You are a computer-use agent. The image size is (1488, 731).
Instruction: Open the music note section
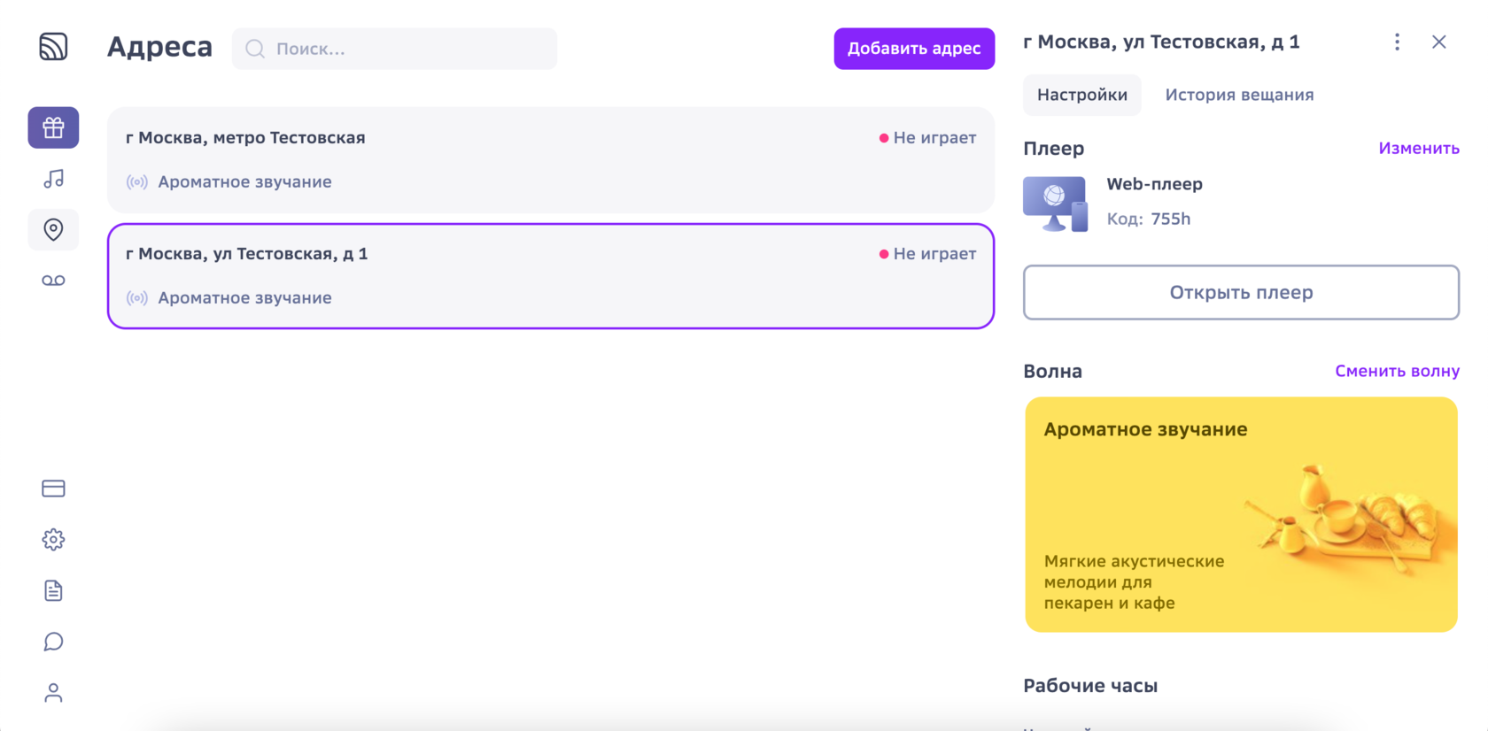tap(53, 179)
